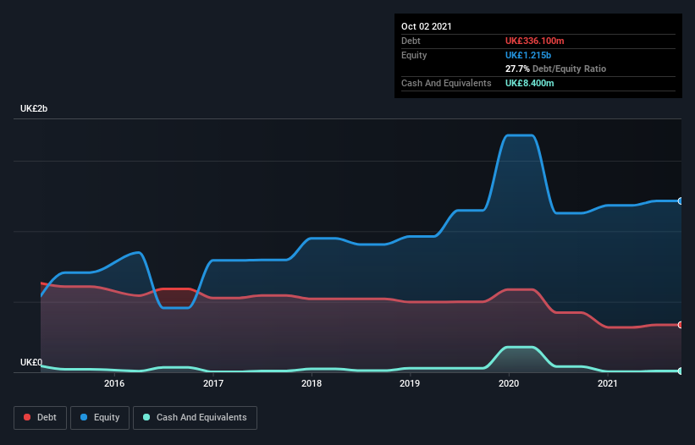Select the 2017 axis label
Image resolution: width=695 pixels, height=445 pixels.
point(213,383)
